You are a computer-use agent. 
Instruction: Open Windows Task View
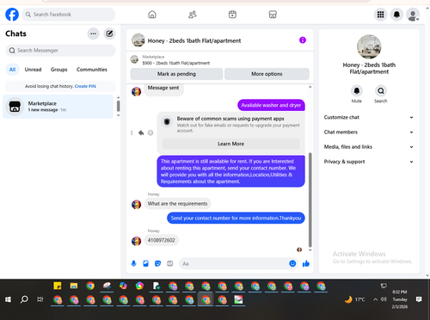pos(40,299)
